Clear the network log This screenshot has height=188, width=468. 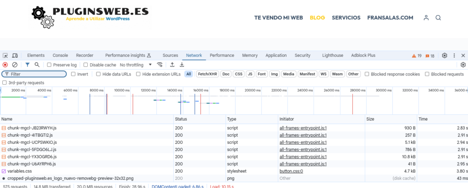15,65
